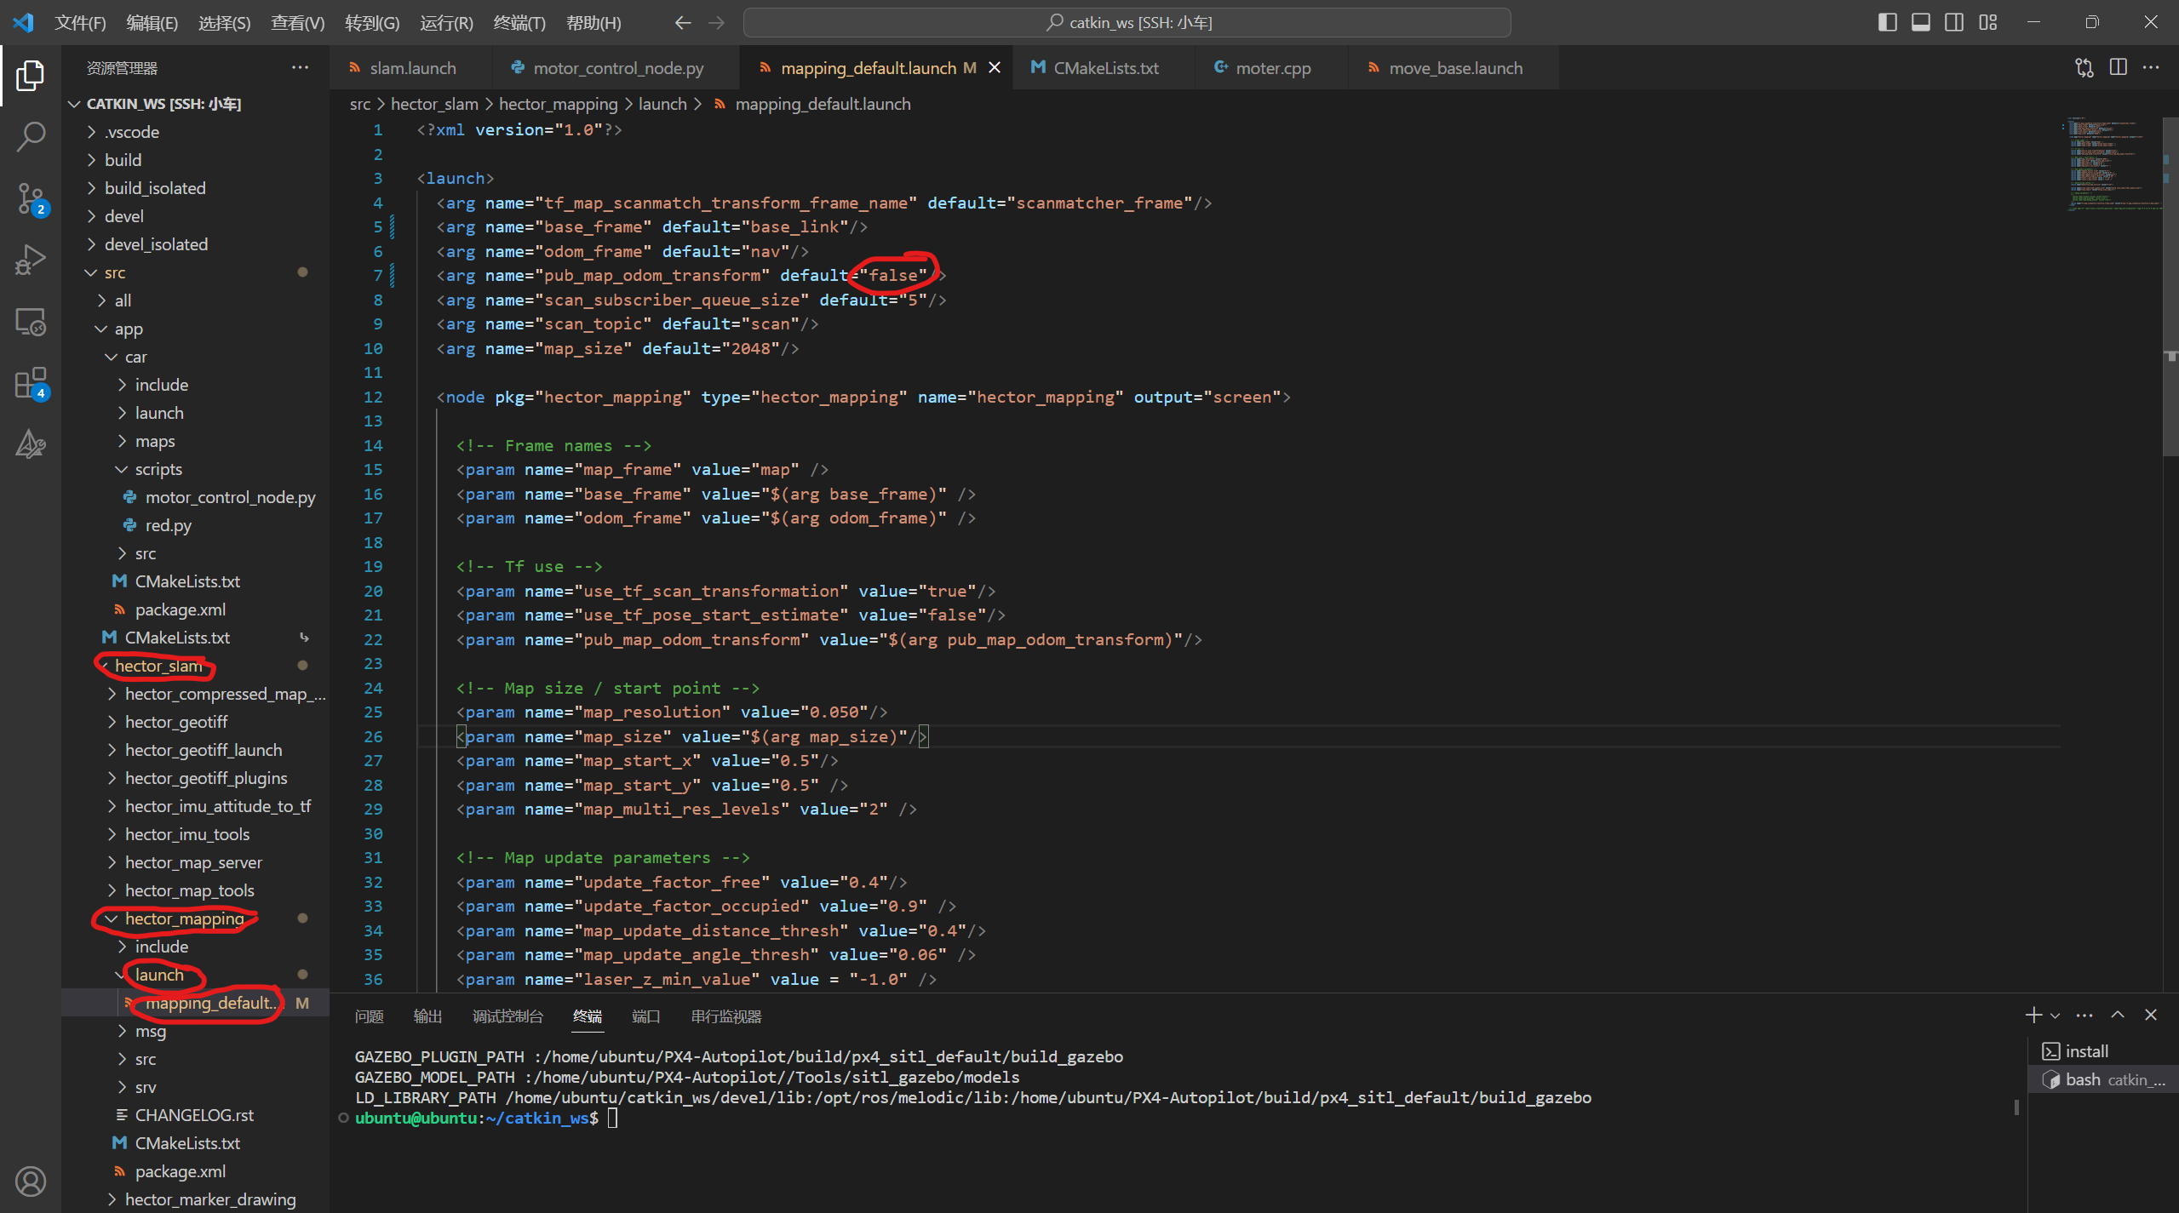Toggle the secondary side bar layout button

pos(1954,22)
